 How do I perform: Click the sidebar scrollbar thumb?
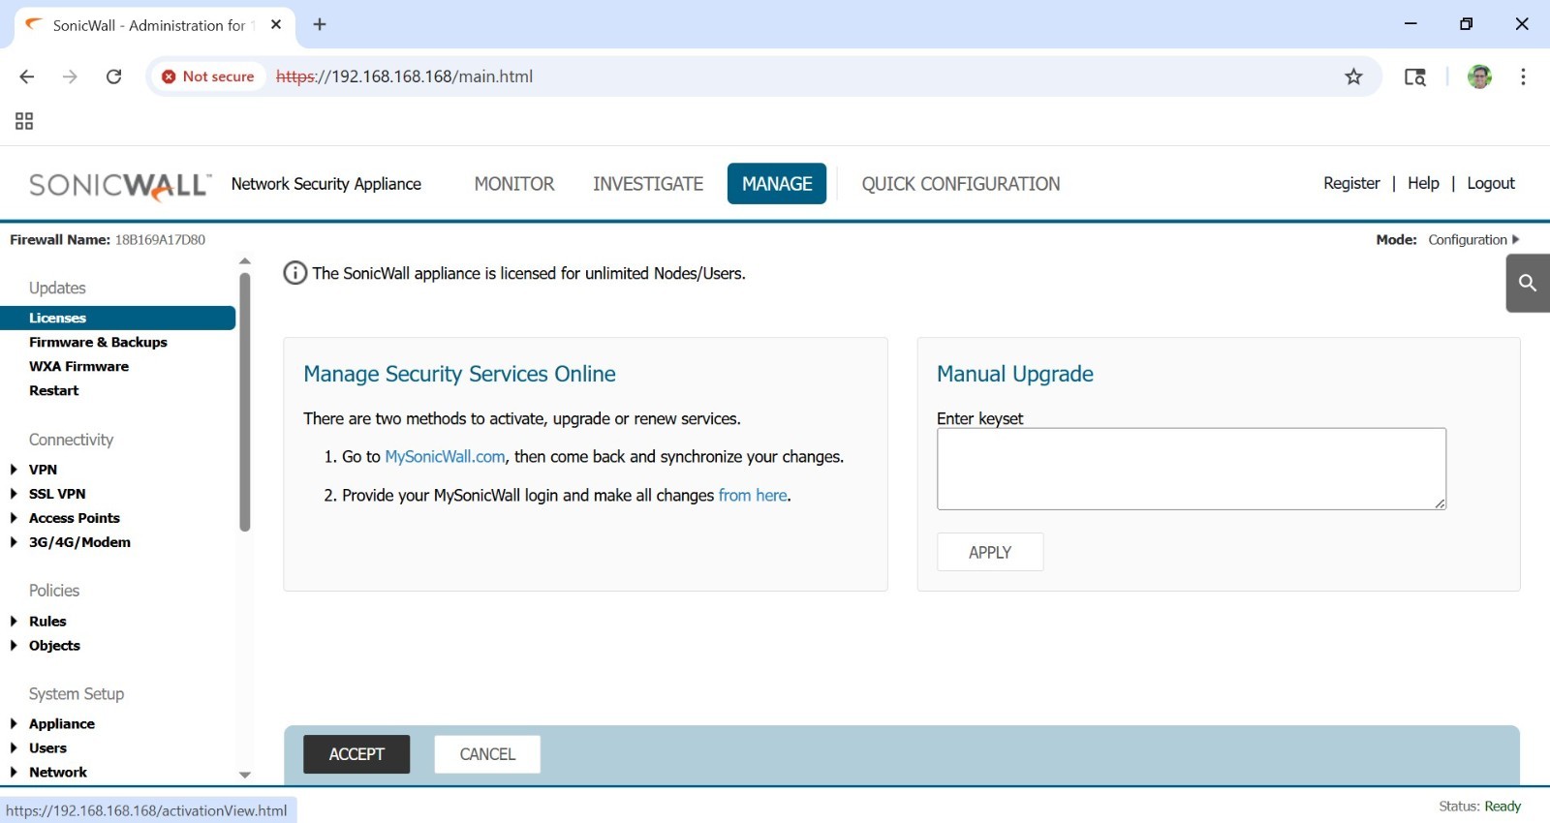pos(245,402)
